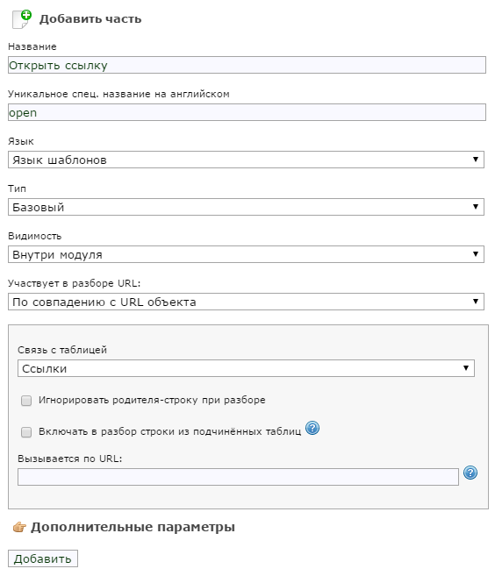Viewport: 495px width, 576px height.
Task: Toggle Включать в разбор строки из подчинённых таблиц
Action: coord(26,432)
